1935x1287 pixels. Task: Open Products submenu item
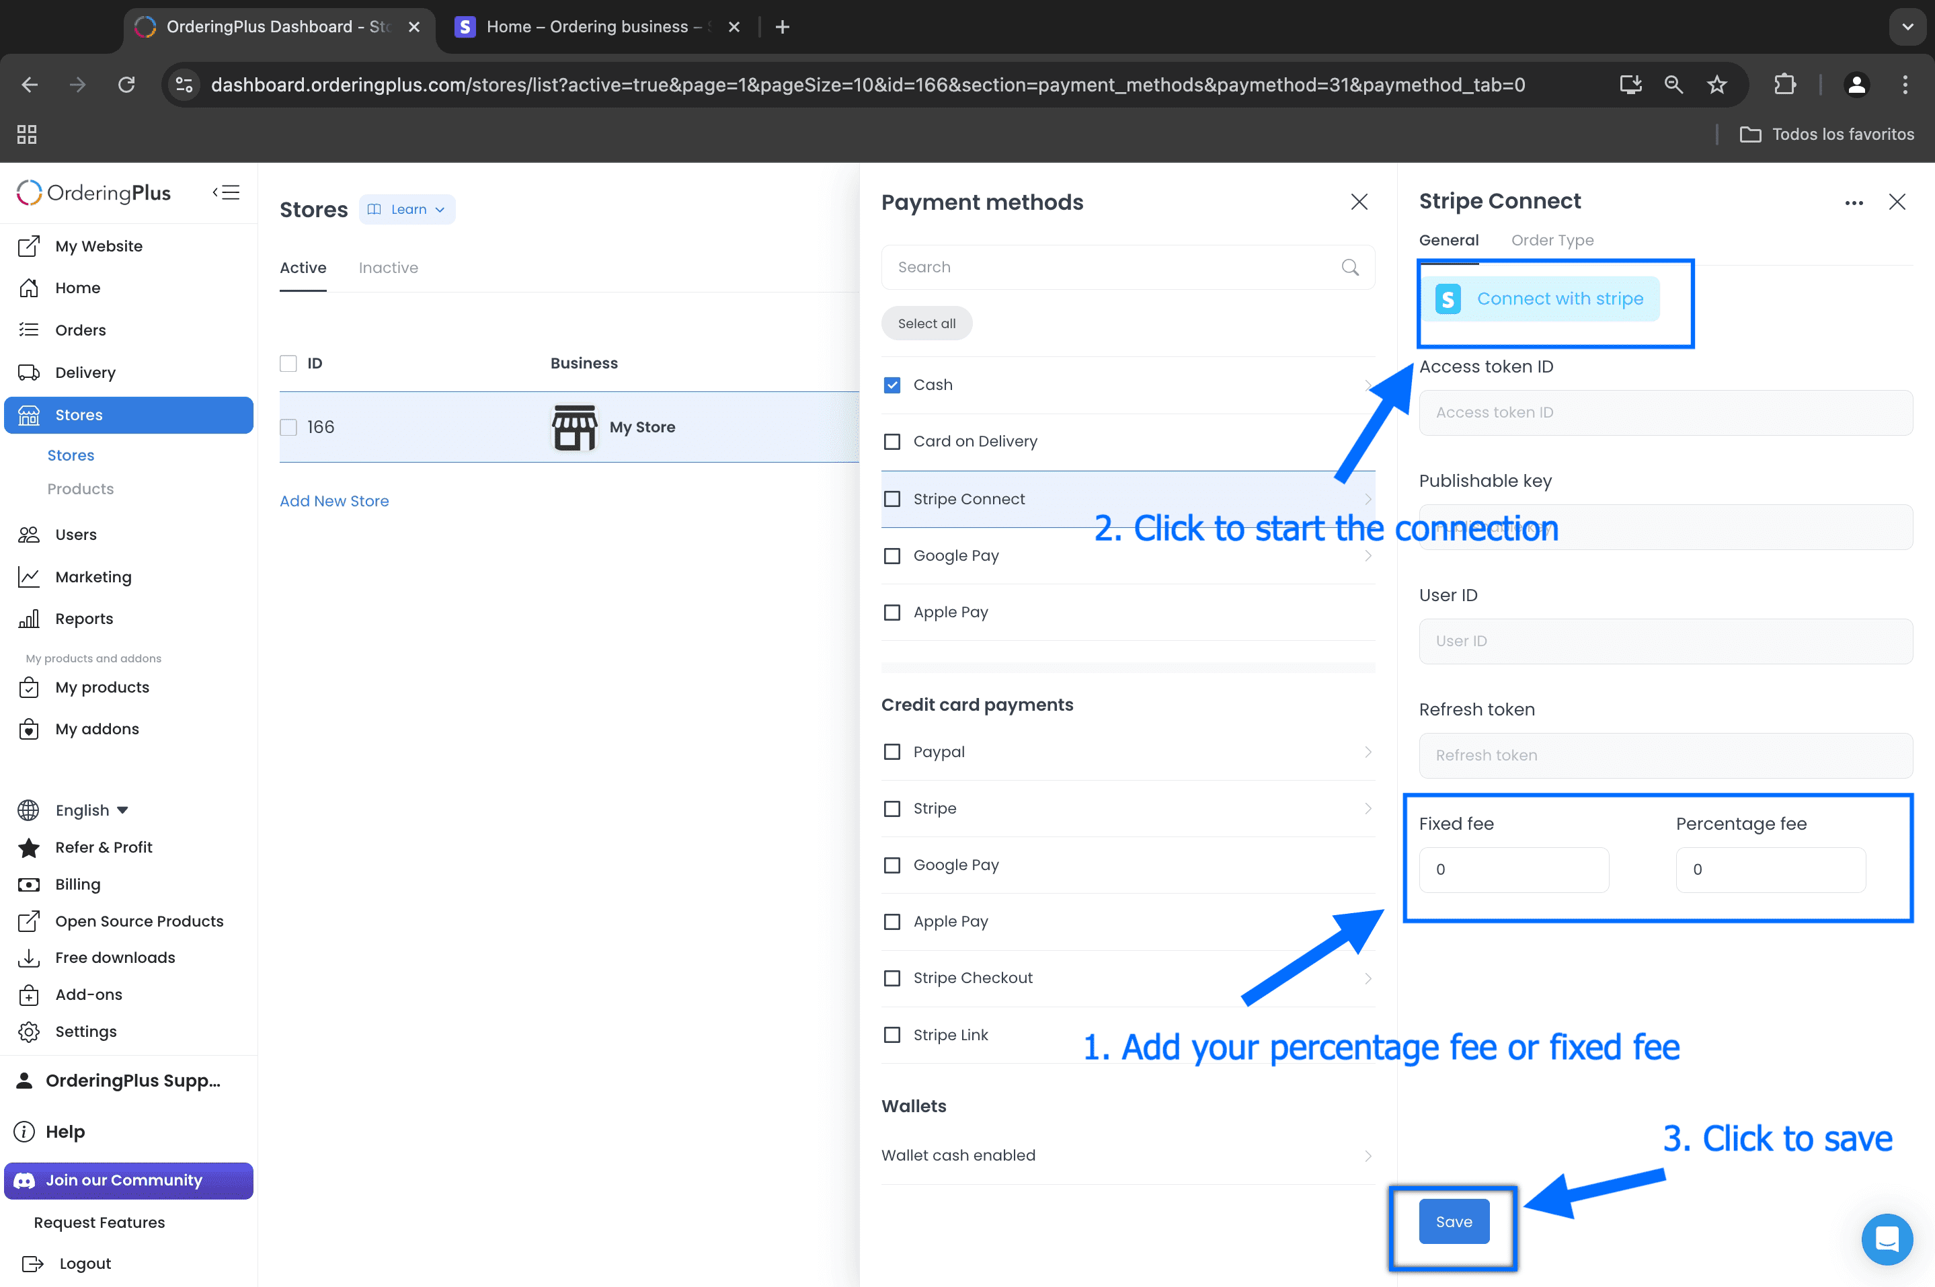click(81, 490)
